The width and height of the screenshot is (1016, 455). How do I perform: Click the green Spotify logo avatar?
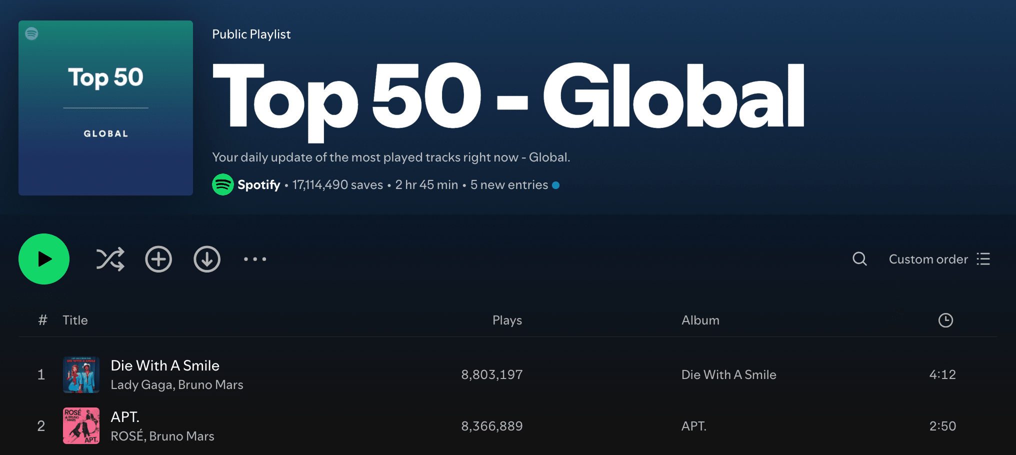(x=223, y=184)
